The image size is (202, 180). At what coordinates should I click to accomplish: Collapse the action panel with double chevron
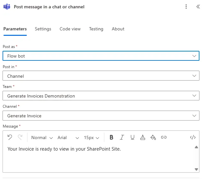198,7
